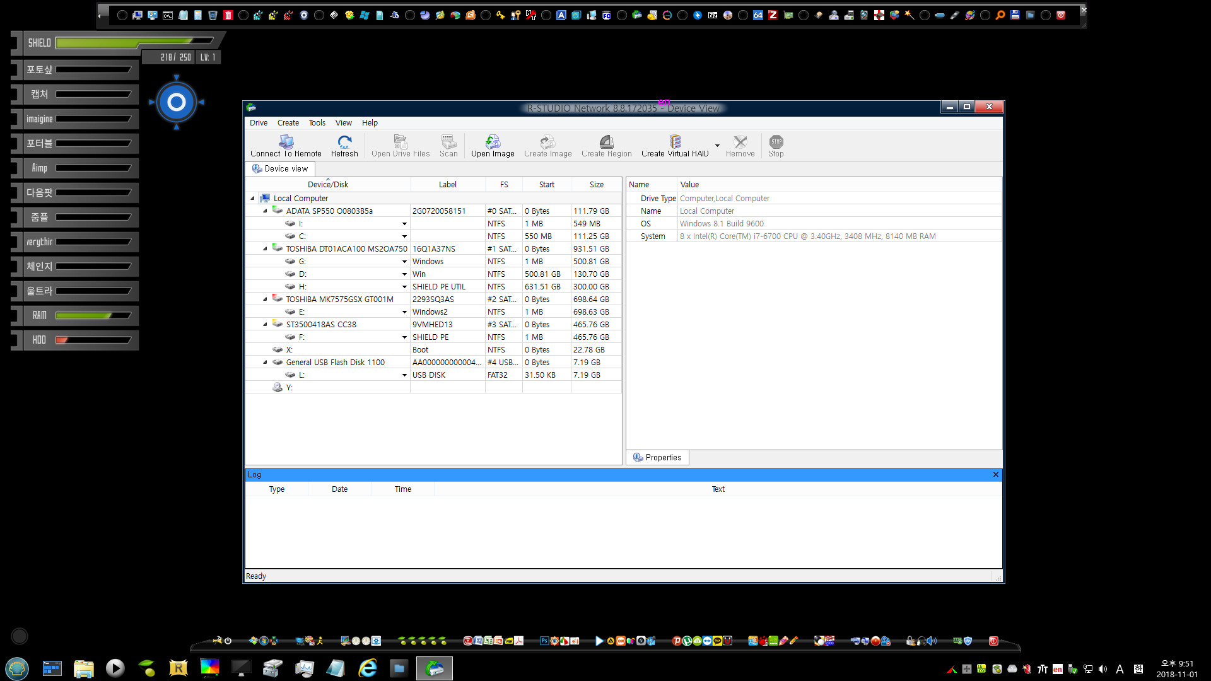Click the R-Studio taskbar button

click(x=435, y=668)
